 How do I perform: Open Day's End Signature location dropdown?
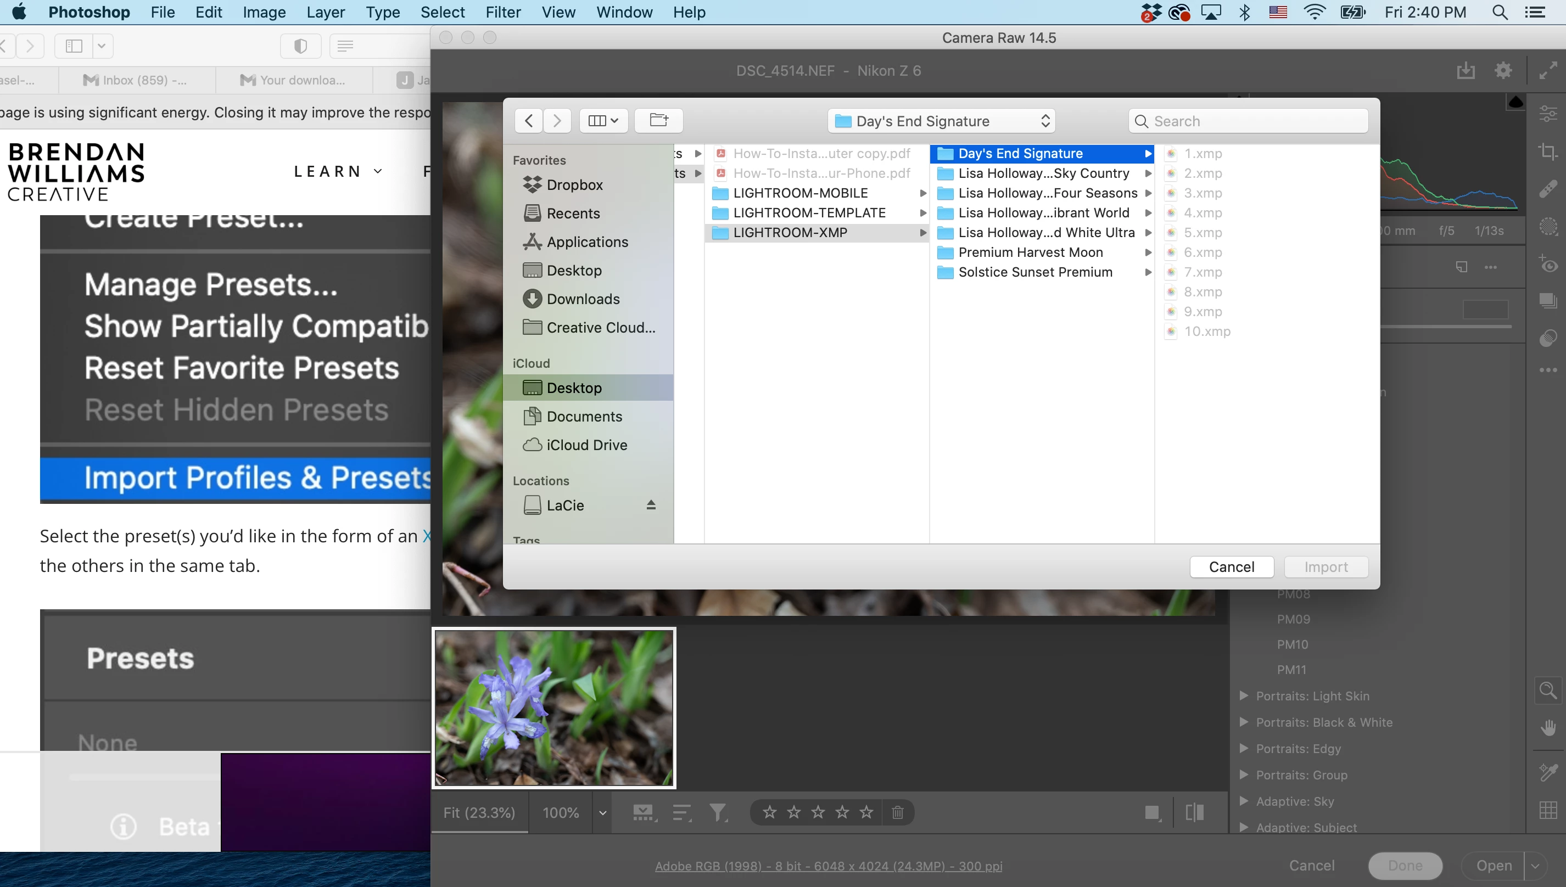tap(942, 121)
